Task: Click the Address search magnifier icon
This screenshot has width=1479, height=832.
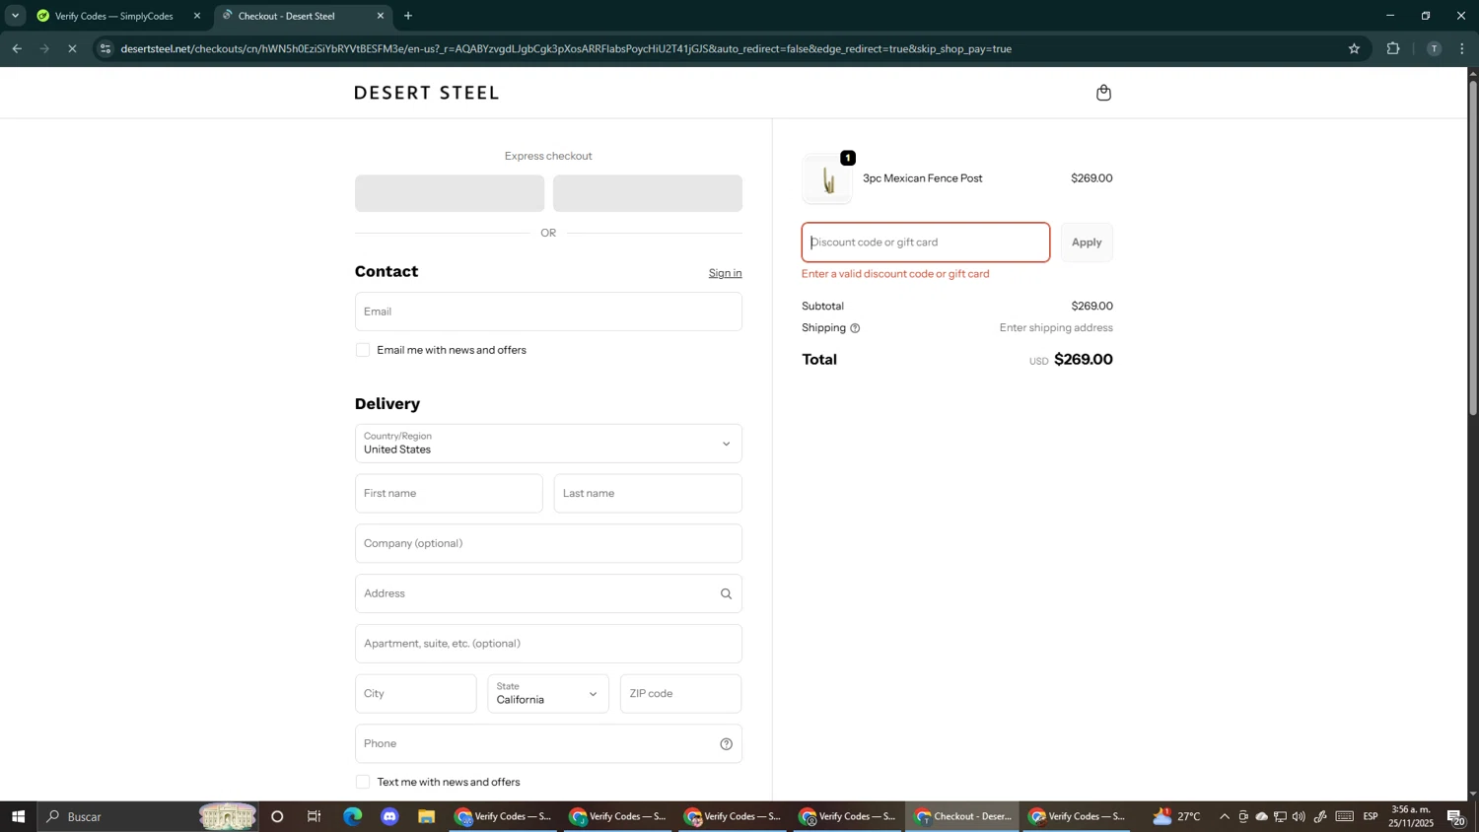Action: (726, 593)
